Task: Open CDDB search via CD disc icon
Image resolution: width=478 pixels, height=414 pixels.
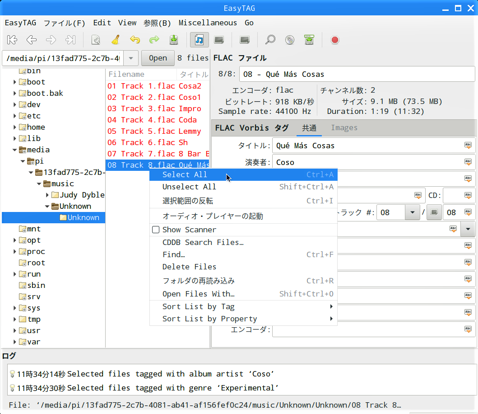Action: click(290, 40)
